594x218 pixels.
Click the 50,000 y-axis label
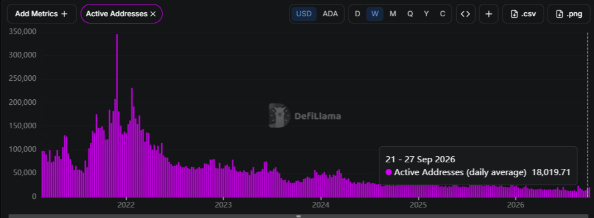click(x=25, y=173)
